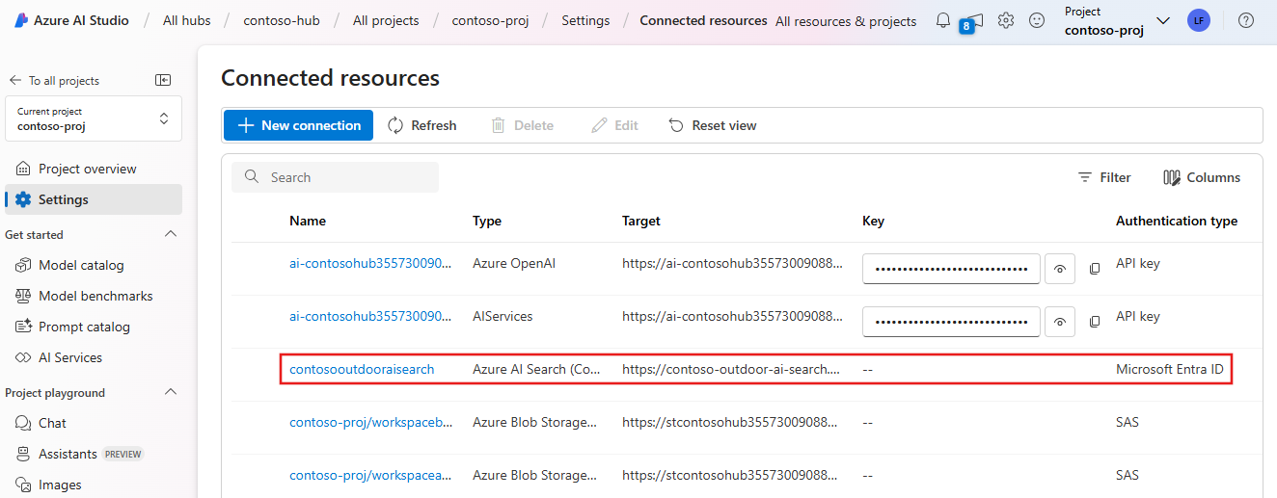This screenshot has width=1277, height=498.
Task: Go to All projects breadcrumb
Action: (x=386, y=20)
